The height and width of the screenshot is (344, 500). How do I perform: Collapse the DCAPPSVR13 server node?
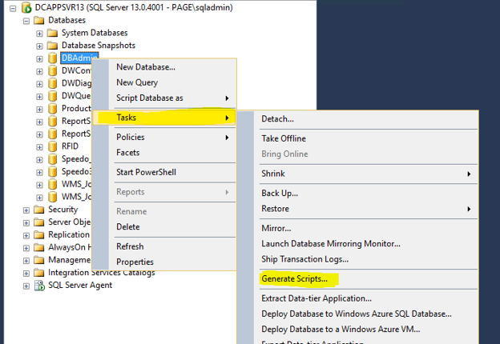pos(13,8)
